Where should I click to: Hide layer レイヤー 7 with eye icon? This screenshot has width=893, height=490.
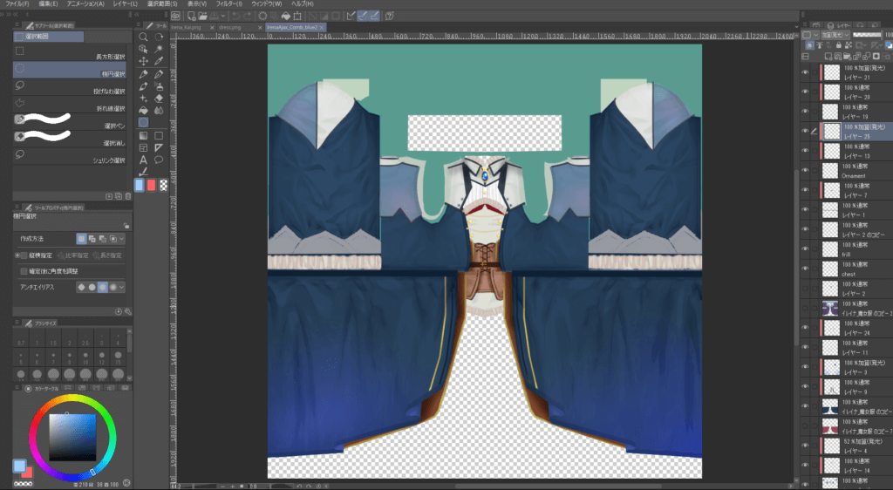click(805, 190)
